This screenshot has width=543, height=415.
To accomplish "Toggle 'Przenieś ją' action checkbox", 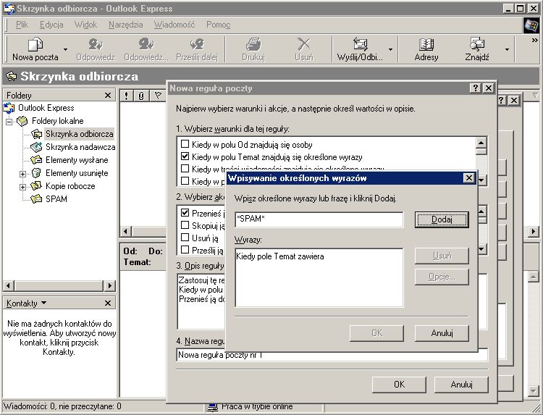I will (185, 213).
